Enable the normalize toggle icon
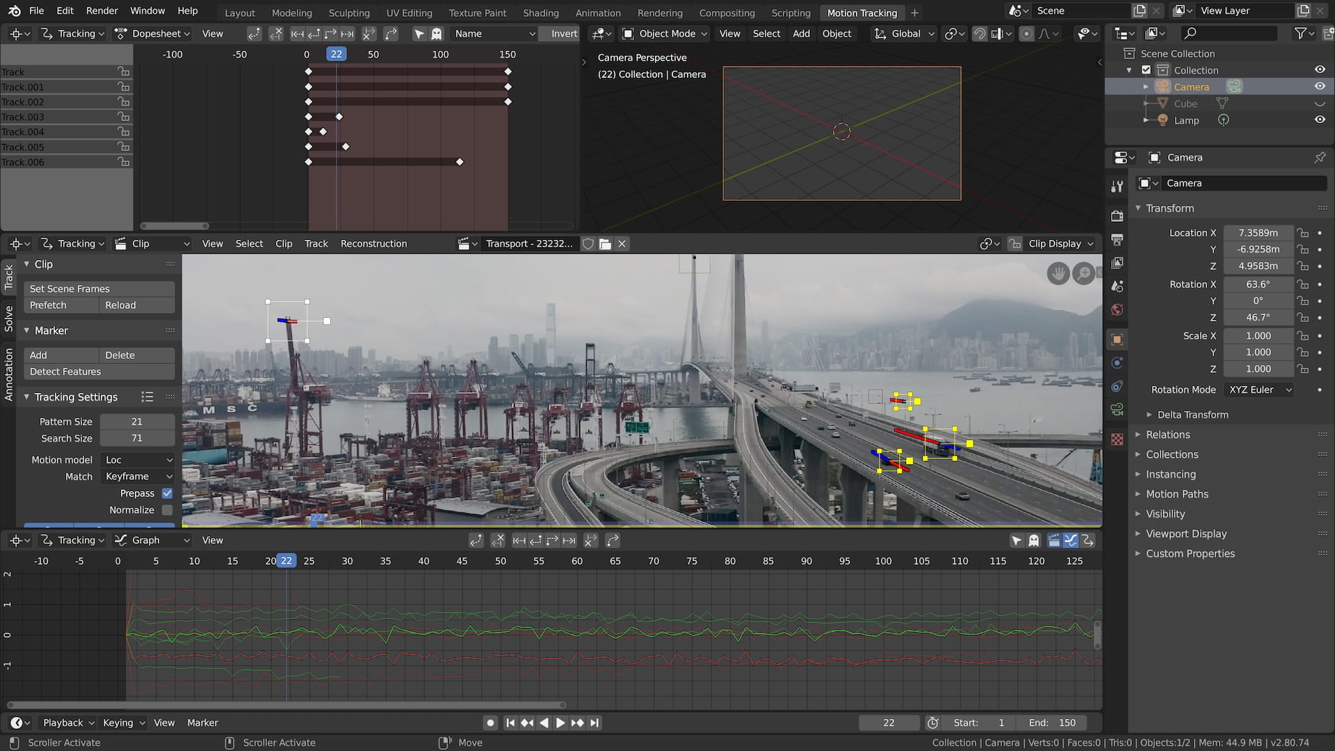Image resolution: width=1335 pixels, height=751 pixels. click(x=166, y=510)
